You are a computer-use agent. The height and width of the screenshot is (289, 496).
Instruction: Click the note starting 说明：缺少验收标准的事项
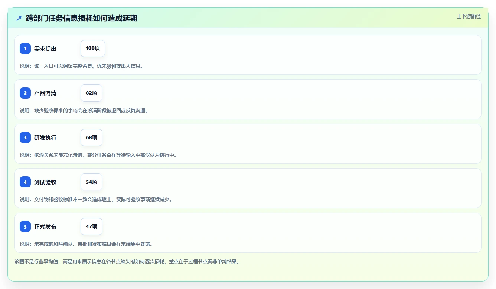tap(84, 110)
